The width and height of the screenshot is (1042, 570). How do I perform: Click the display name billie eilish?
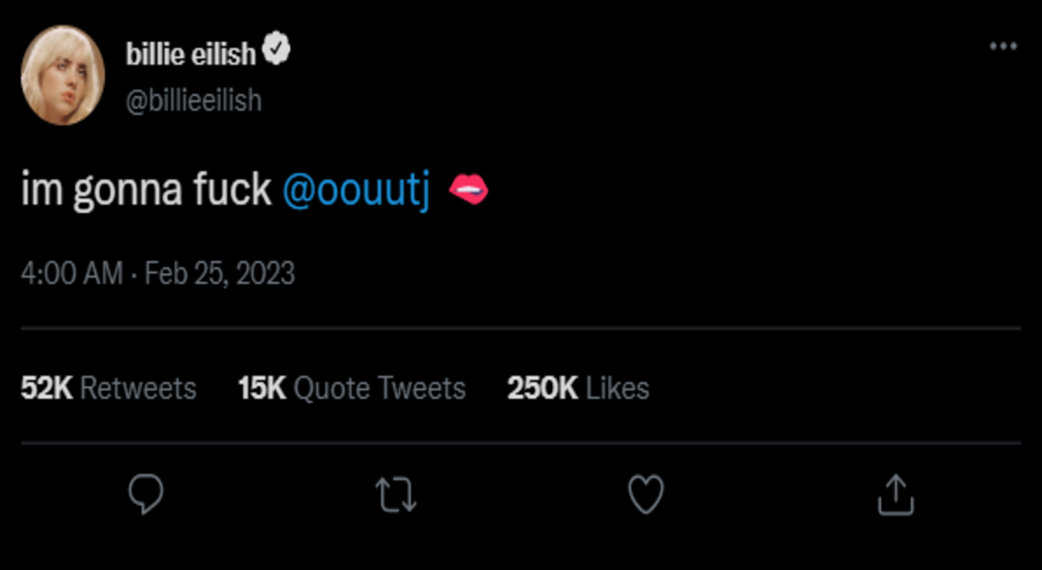[x=190, y=54]
